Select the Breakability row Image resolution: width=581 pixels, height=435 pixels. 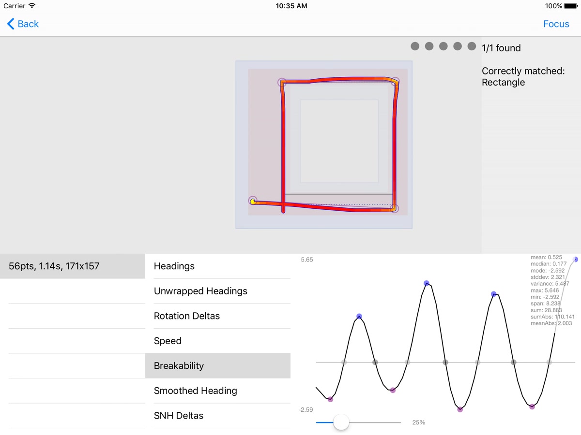click(218, 366)
